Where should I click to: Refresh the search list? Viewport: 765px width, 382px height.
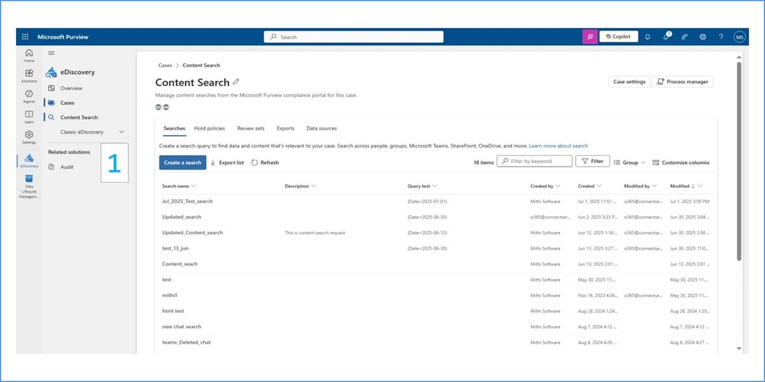click(265, 163)
